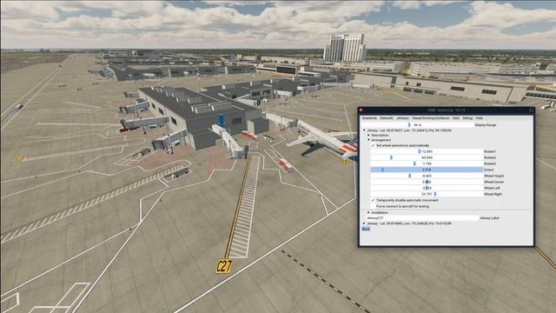Enable Force connect to aircraft for testing
Screen dimensions: 556x313
(x=373, y=206)
